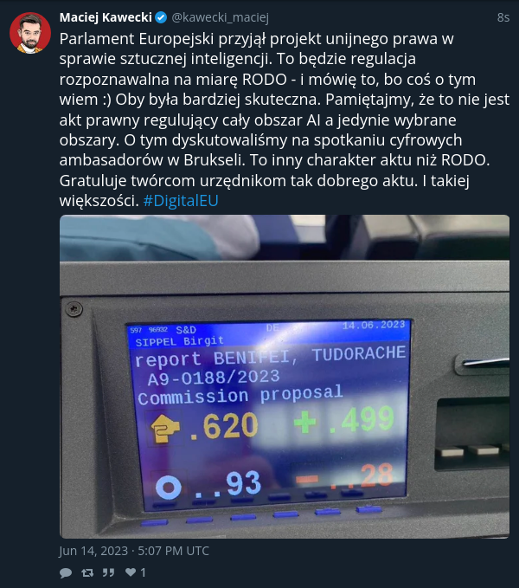Quote the tweet with the quotation marks icon
Image resolution: width=519 pixels, height=588 pixels.
tap(109, 572)
